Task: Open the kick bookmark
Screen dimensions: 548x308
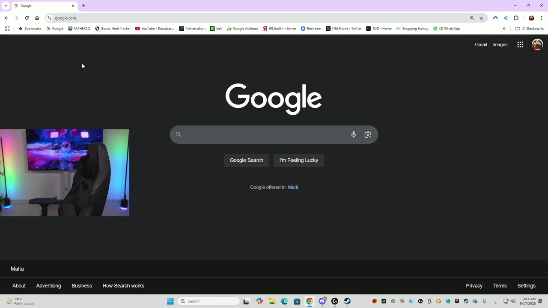Action: click(216, 29)
